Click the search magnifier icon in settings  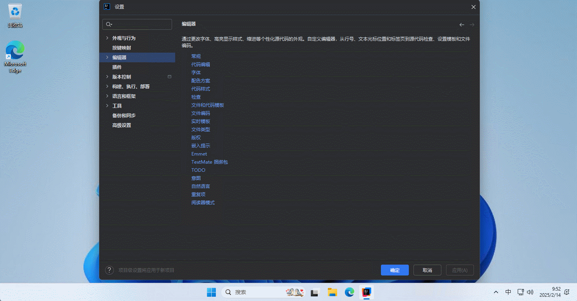pyautogui.click(x=109, y=24)
